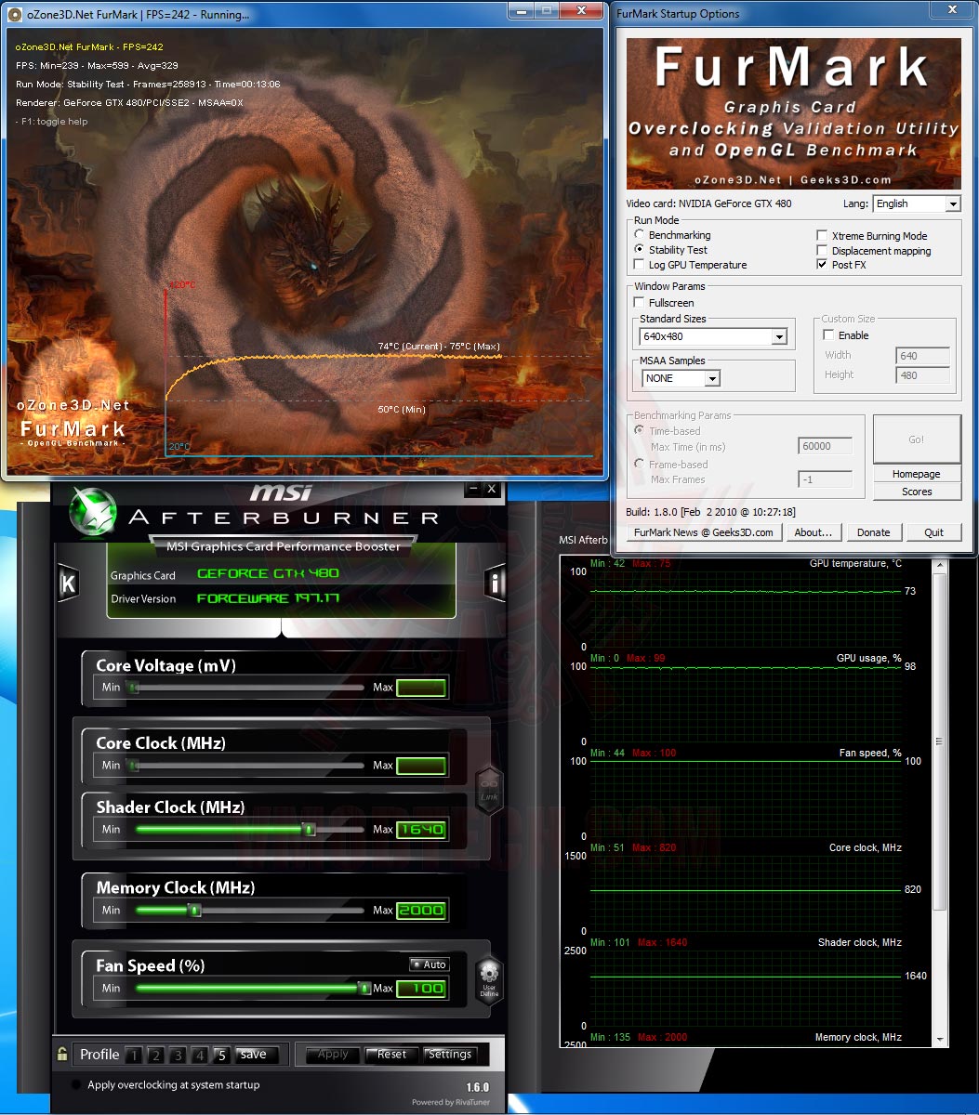Screen dimensions: 979x1115
Task: Click the Core Clock value field
Action: tap(421, 766)
